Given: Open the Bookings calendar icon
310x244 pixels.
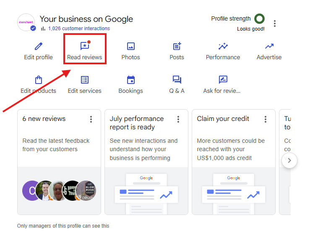Looking at the screenshot, I should [x=131, y=80].
